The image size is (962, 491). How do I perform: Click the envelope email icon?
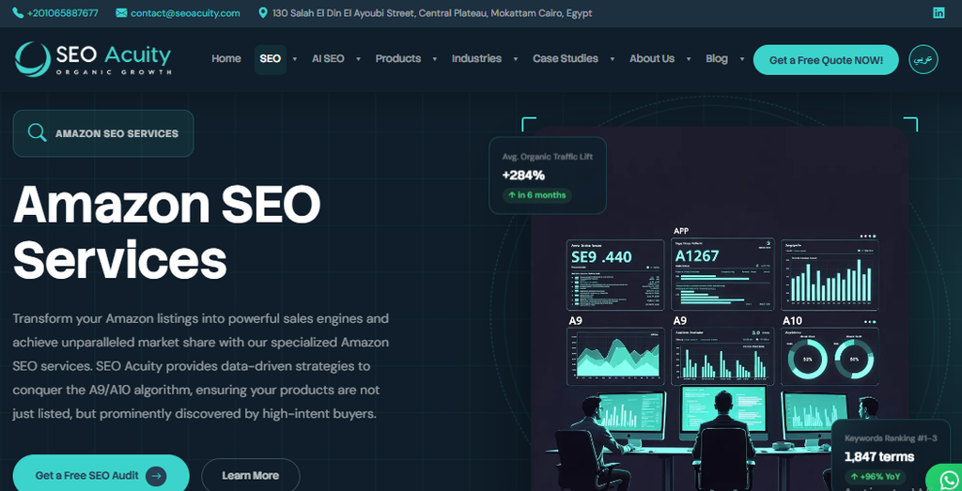pos(121,13)
